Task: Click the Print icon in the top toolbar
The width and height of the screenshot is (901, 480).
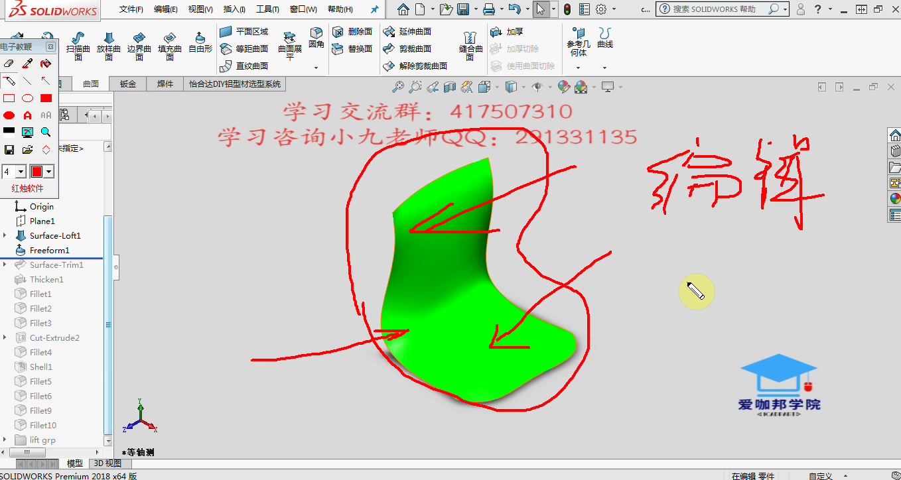Action: pos(489,9)
